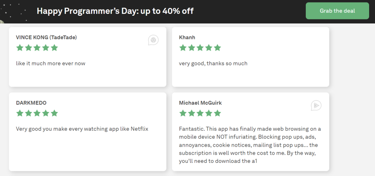Viewport: 375px width, 176px height.
Task: Click the "very good, thanks so much" review text
Action: (213, 63)
